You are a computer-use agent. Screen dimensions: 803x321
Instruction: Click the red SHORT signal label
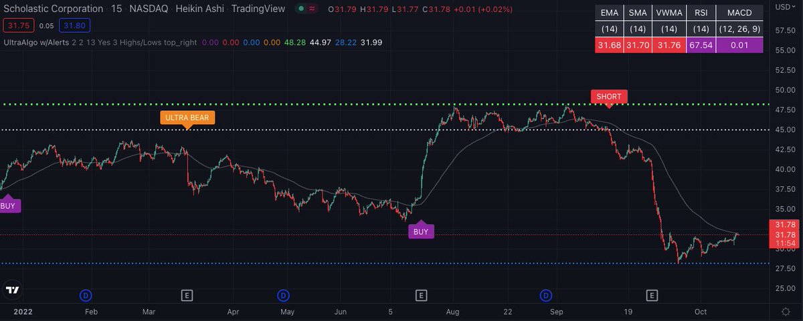608,96
